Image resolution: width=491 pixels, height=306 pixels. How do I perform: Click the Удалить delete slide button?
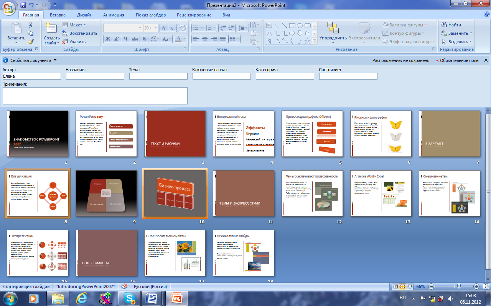coord(74,42)
